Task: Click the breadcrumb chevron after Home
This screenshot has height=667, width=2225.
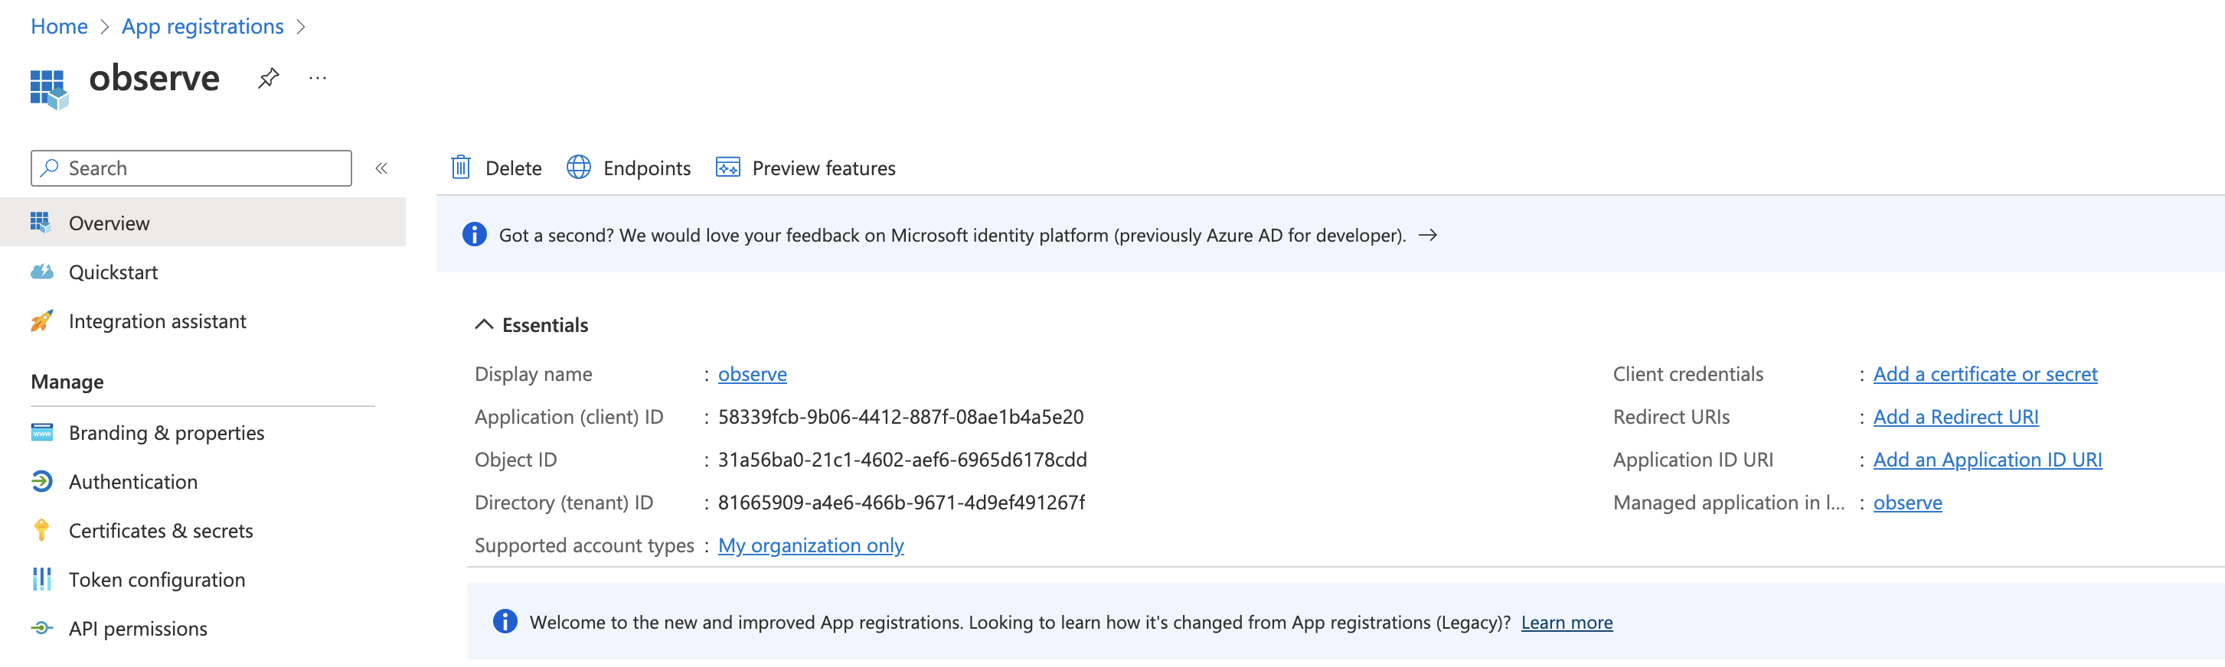Action: click(x=105, y=27)
